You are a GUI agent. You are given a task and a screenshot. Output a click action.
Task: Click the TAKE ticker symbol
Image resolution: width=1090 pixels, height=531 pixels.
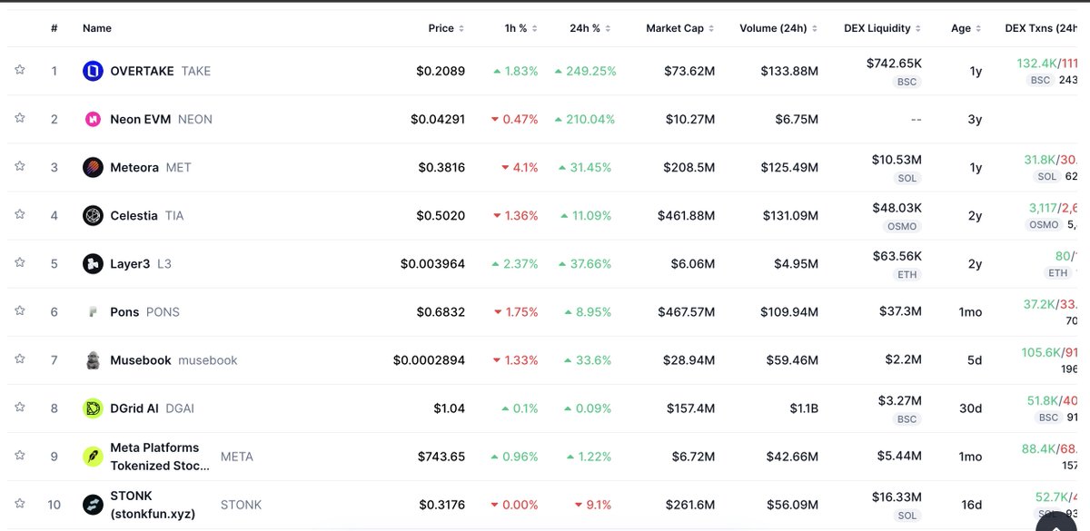click(196, 71)
